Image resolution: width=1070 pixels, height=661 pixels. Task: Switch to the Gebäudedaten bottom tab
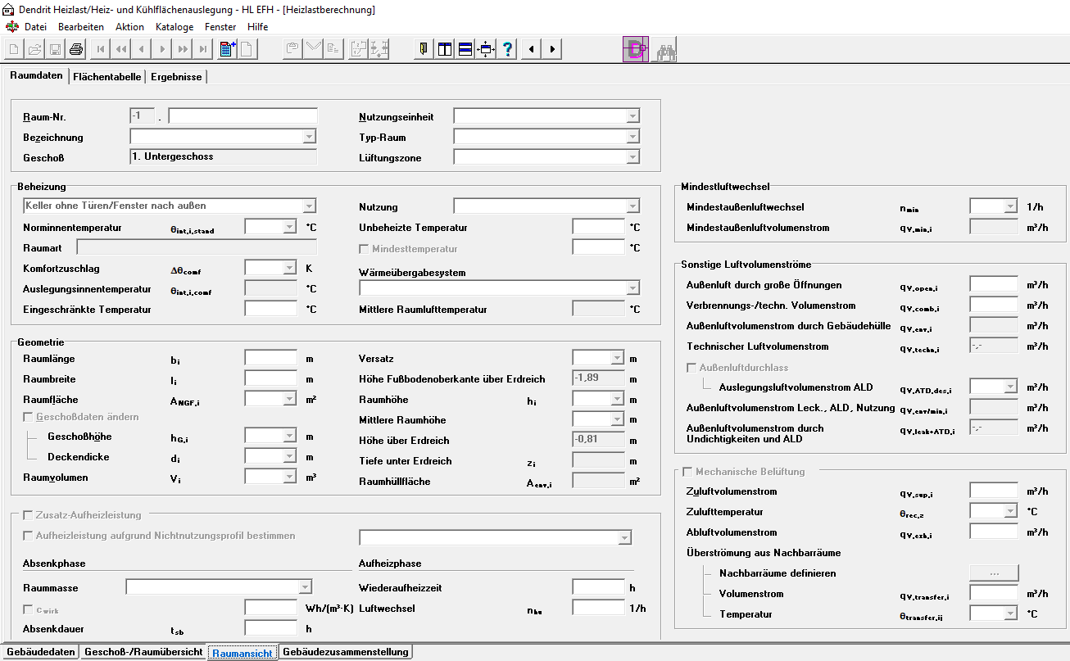tap(40, 652)
